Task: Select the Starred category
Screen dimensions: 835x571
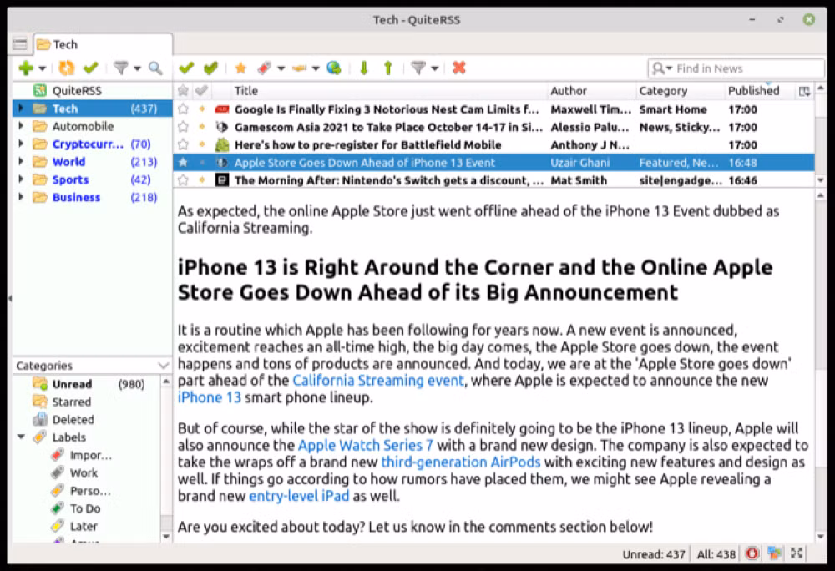Action: click(88, 402)
